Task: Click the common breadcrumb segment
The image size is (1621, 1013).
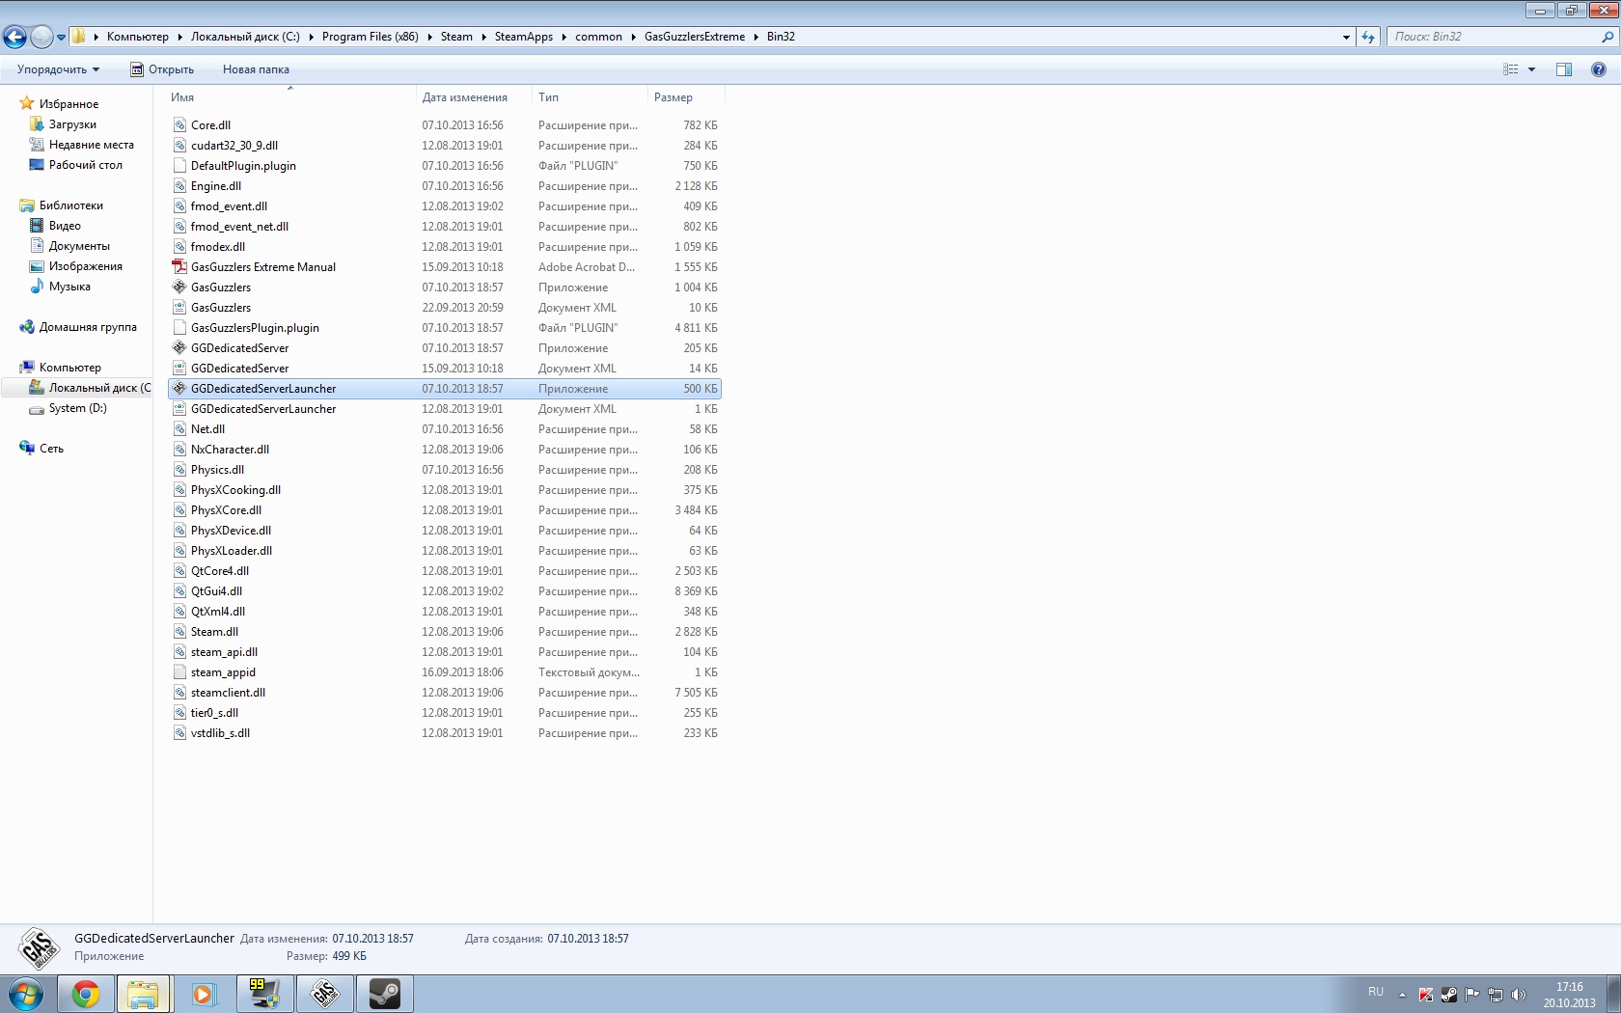Action: (x=598, y=37)
